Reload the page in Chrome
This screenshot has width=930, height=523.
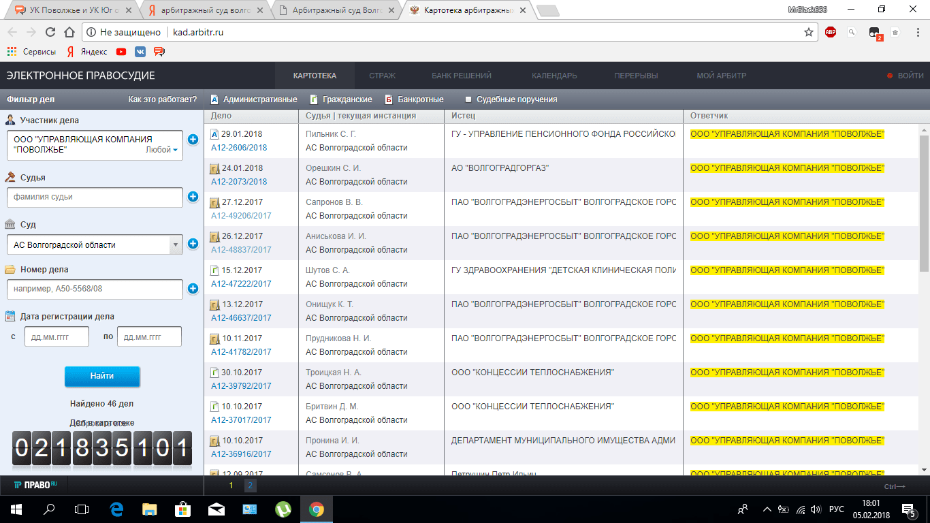tap(50, 32)
